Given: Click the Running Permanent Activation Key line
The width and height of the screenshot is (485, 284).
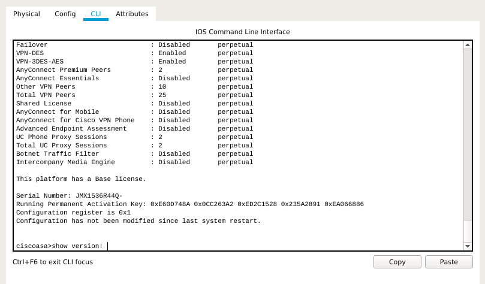Looking at the screenshot, I should pyautogui.click(x=190, y=204).
